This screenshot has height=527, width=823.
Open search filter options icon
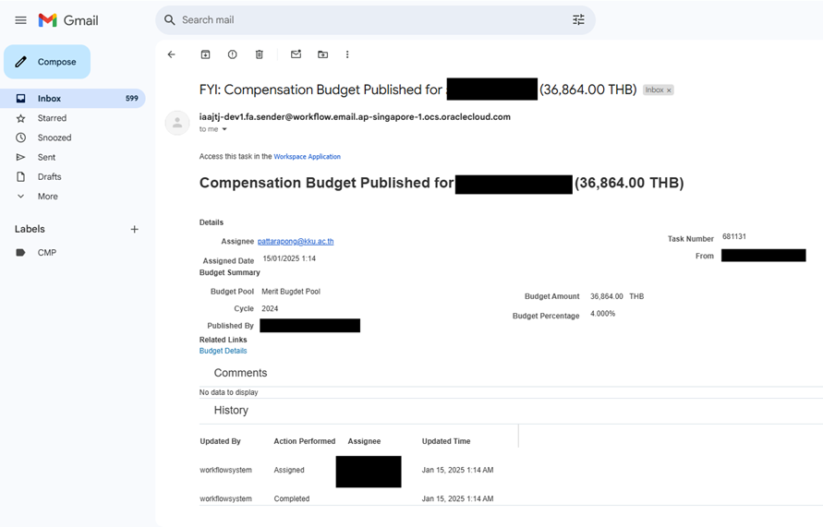[578, 20]
